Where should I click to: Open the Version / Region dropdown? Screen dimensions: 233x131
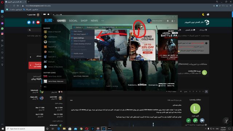click(85, 76)
